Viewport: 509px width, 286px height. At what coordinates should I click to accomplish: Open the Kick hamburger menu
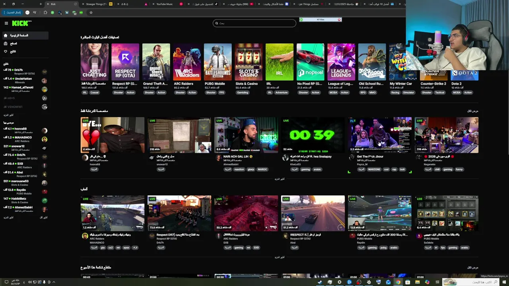click(6, 23)
